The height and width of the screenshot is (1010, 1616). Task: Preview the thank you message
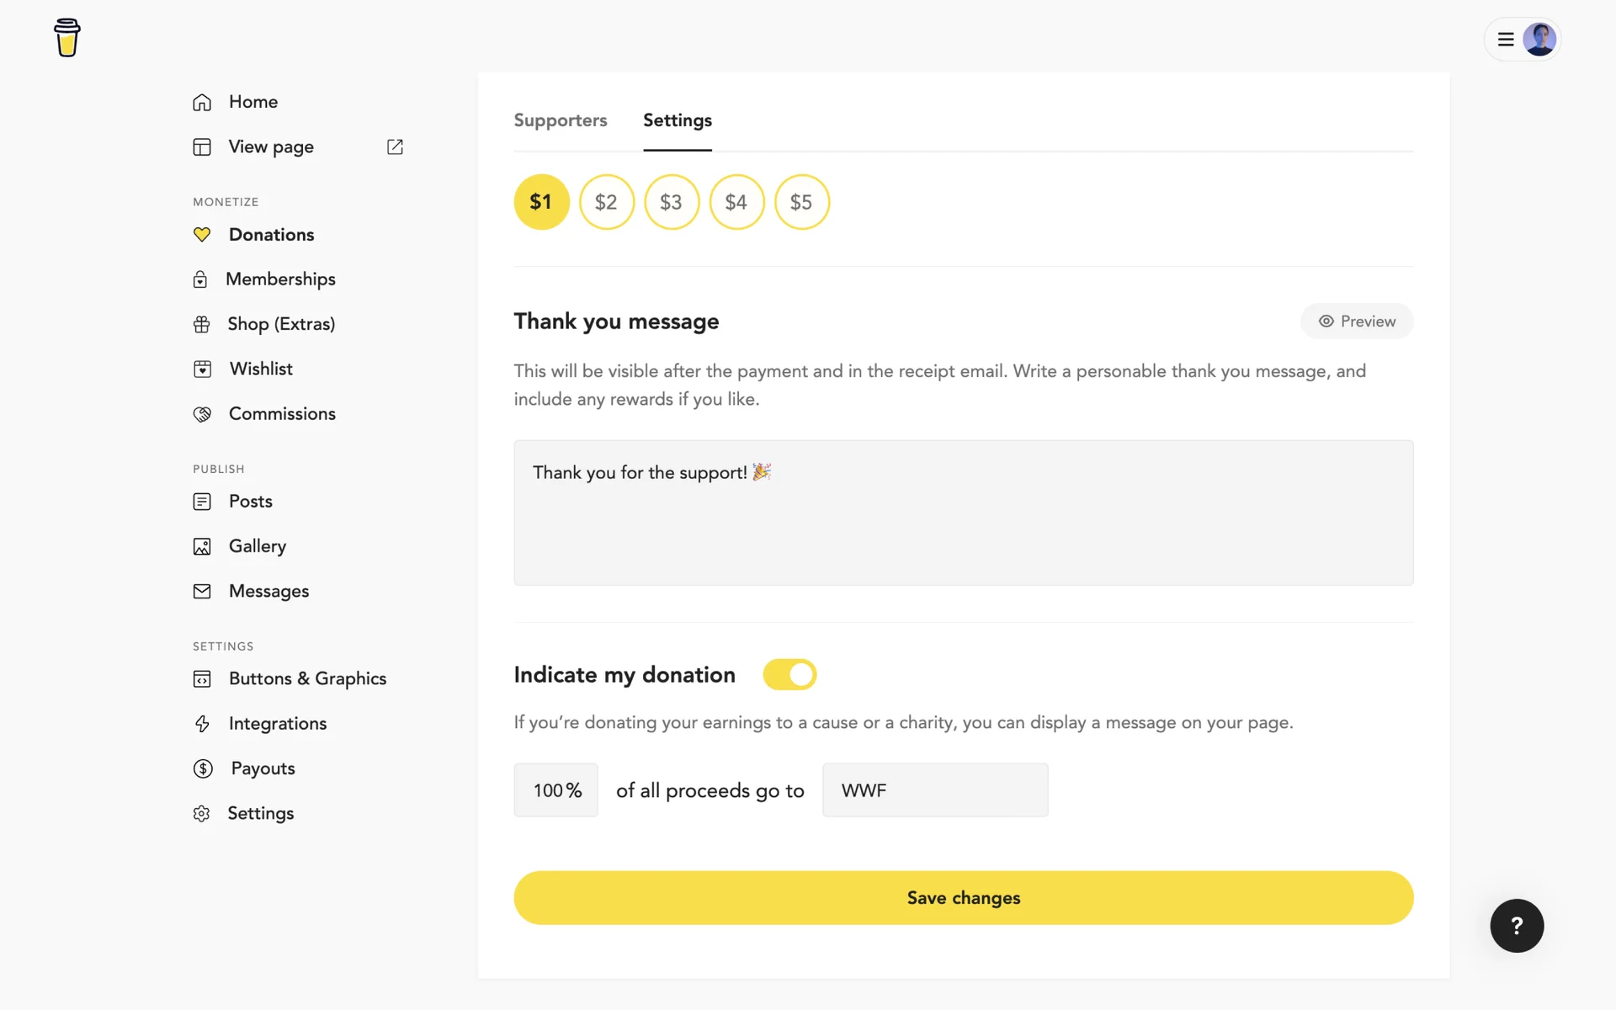click(x=1356, y=322)
